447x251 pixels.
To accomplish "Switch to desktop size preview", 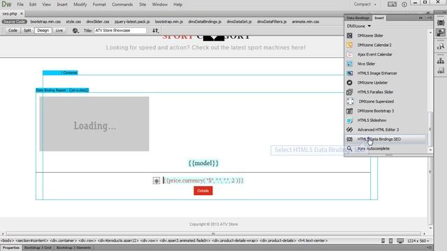I will tap(400, 241).
